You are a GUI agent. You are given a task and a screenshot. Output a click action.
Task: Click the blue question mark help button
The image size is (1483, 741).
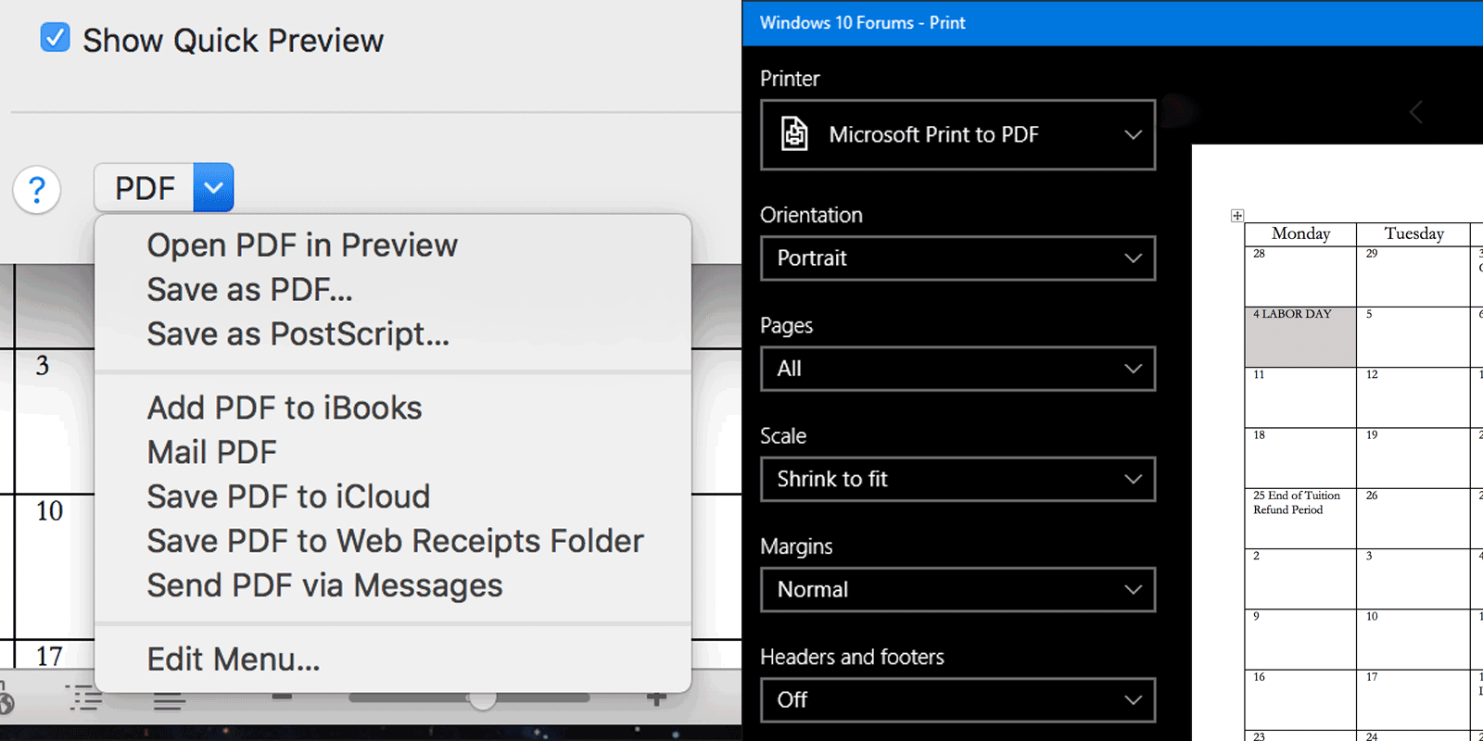coord(37,190)
